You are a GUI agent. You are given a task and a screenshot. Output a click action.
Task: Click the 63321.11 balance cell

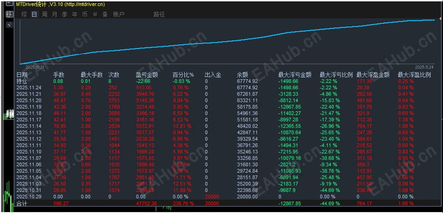247,101
